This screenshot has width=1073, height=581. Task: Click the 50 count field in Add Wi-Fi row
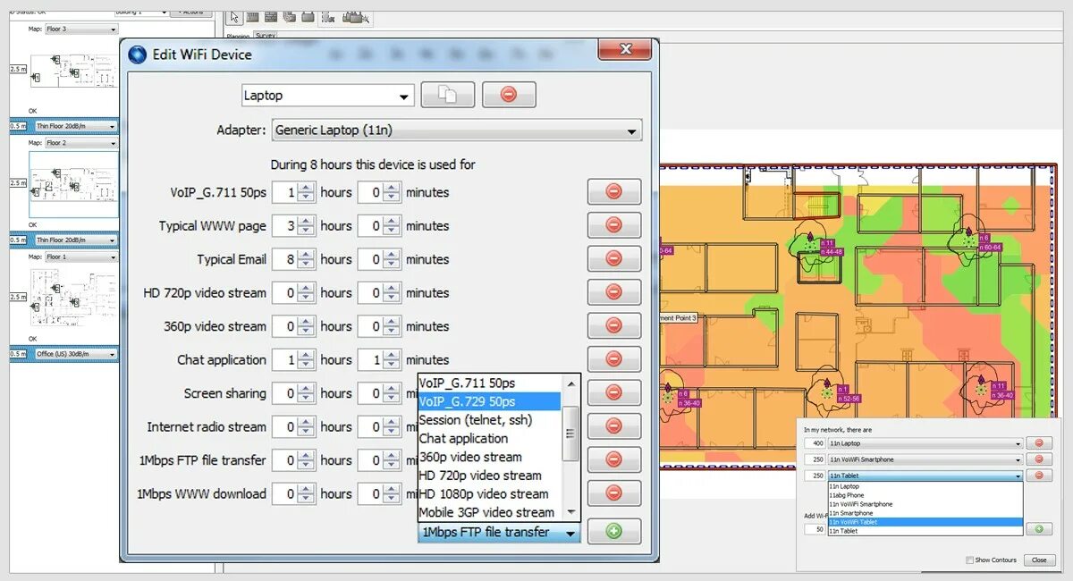815,529
